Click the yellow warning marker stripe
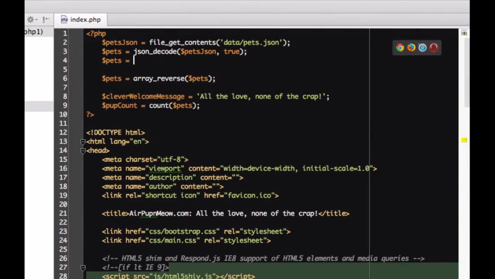This screenshot has height=279, width=495. coord(464,140)
